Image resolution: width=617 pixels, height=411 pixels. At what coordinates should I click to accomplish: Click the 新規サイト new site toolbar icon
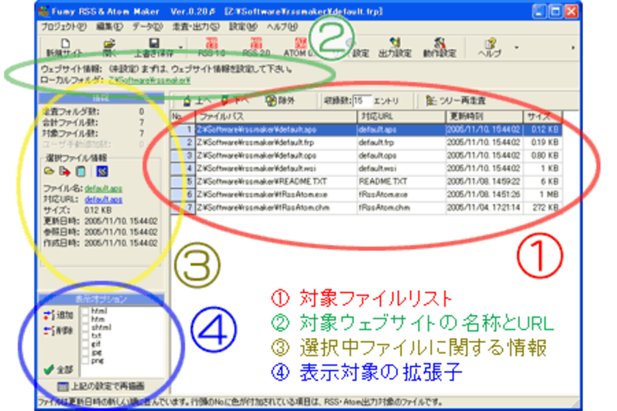click(x=65, y=48)
